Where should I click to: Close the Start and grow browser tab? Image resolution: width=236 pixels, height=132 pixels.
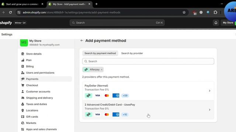point(42,4)
